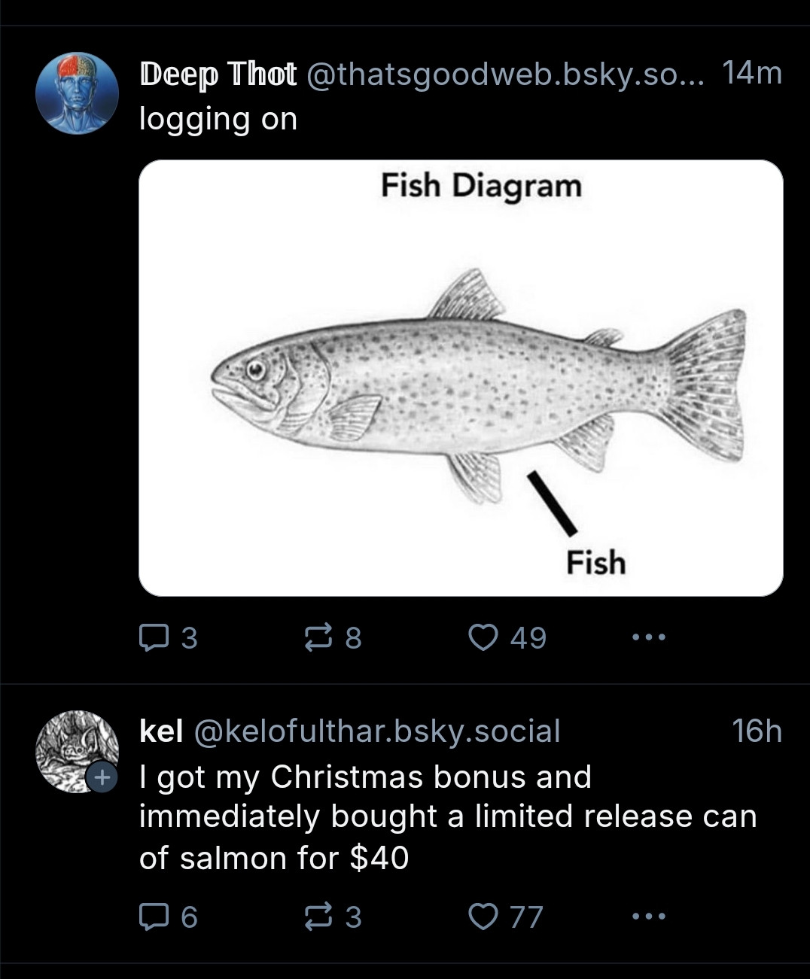This screenshot has width=810, height=979.
Task: Like kel's salmon can post
Action: [x=505, y=917]
